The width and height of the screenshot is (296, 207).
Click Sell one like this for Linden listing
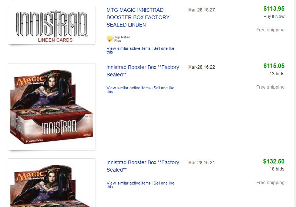164,48
